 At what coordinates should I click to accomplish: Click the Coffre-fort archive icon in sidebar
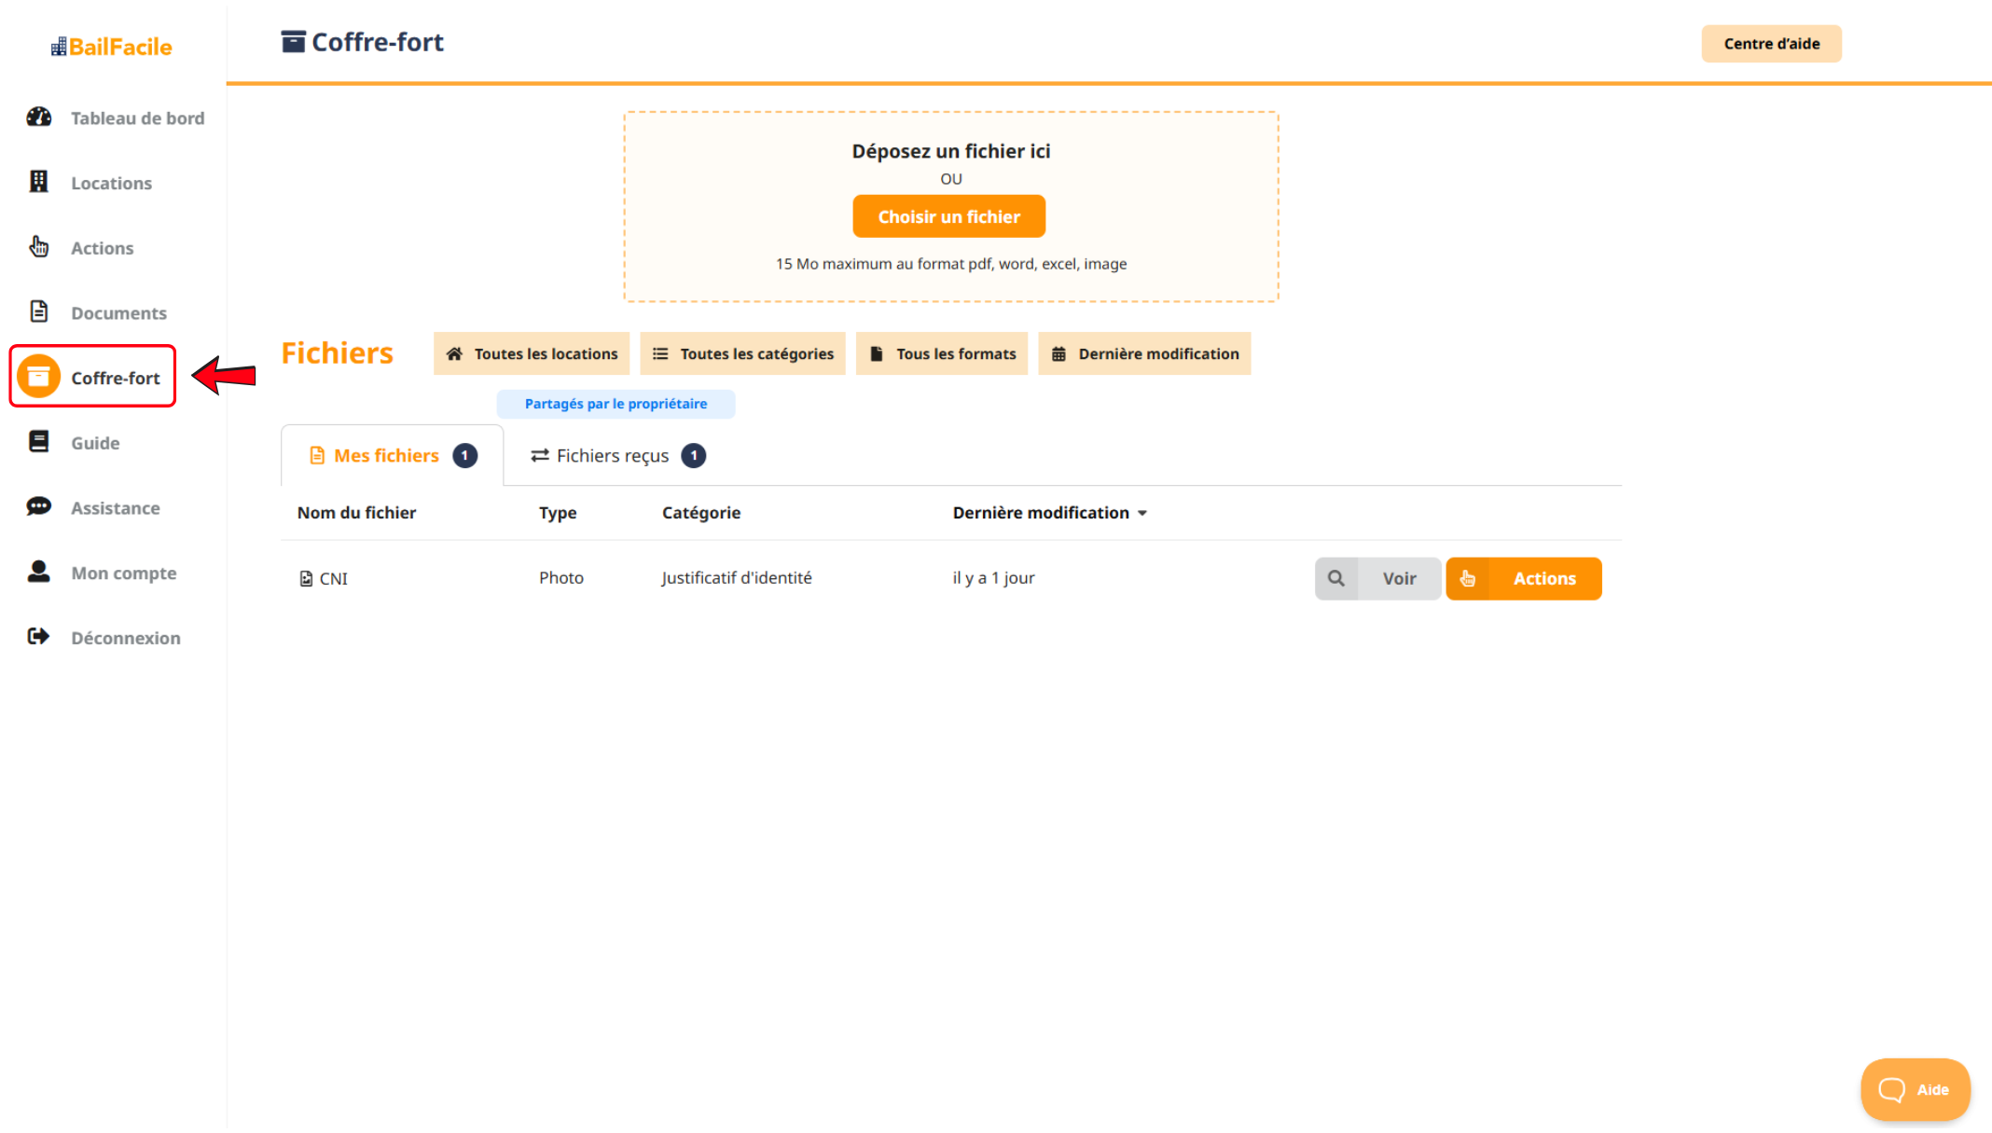pyautogui.click(x=38, y=377)
